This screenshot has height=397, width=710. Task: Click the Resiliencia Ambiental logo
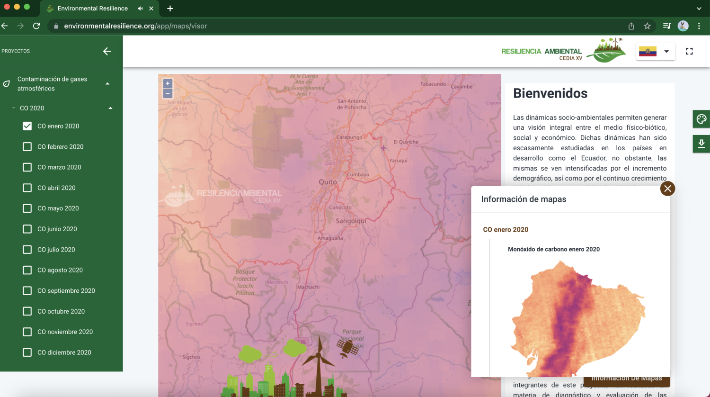coord(563,51)
